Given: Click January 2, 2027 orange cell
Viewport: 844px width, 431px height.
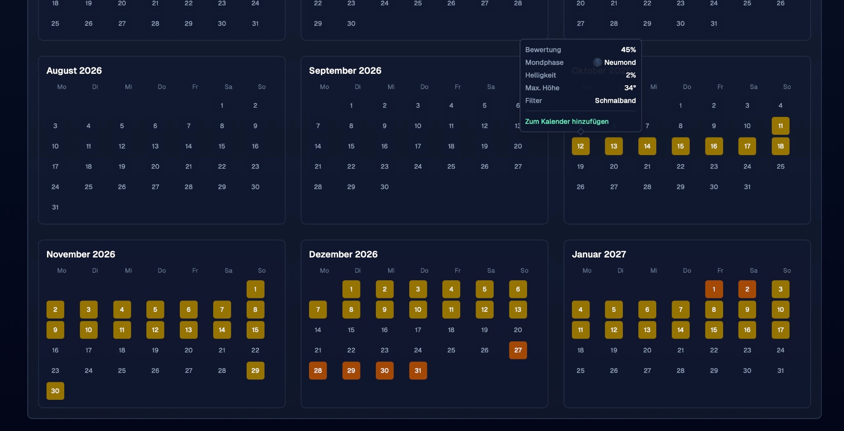Looking at the screenshot, I should 747,289.
